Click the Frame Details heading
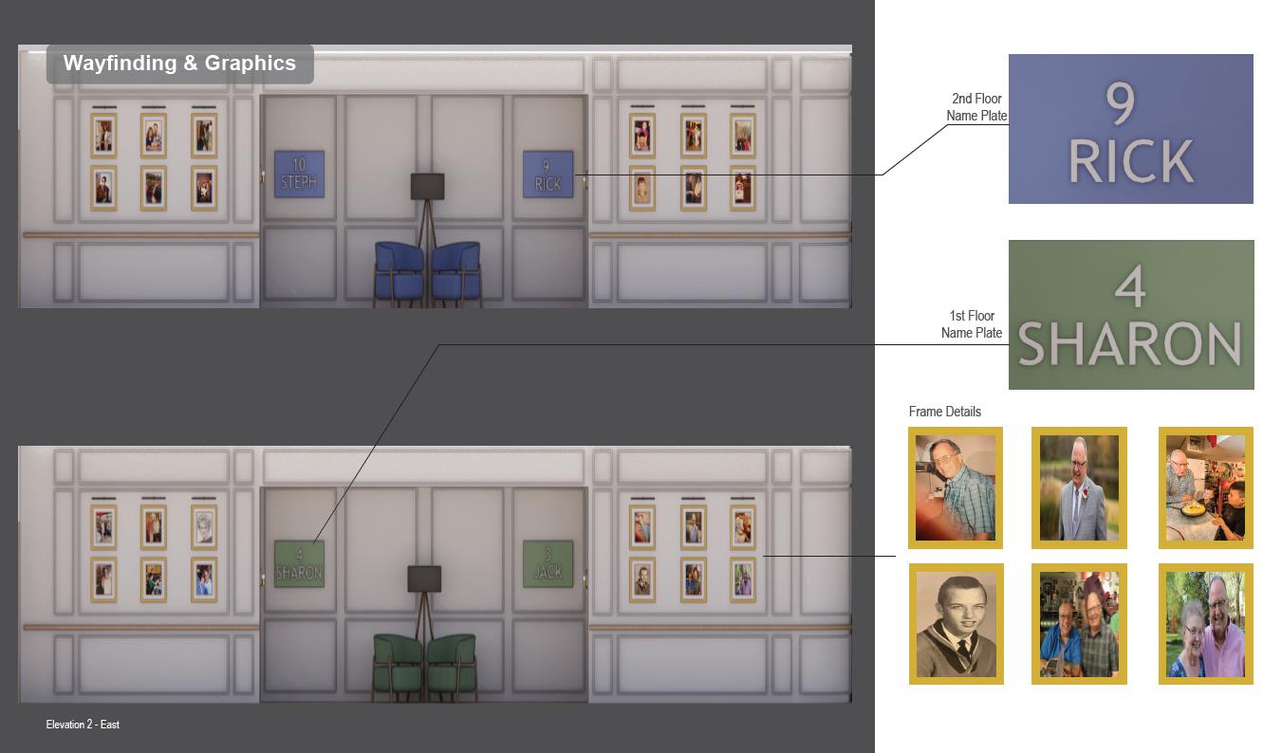 click(x=944, y=412)
